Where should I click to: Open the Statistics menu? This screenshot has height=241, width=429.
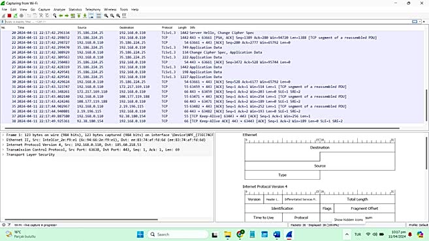(x=75, y=9)
